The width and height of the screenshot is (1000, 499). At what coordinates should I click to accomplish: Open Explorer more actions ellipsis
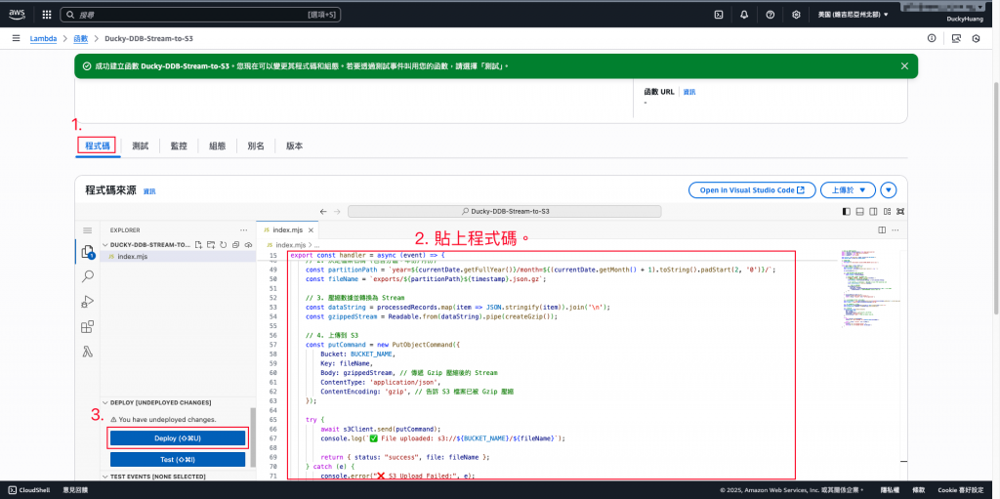coord(243,229)
